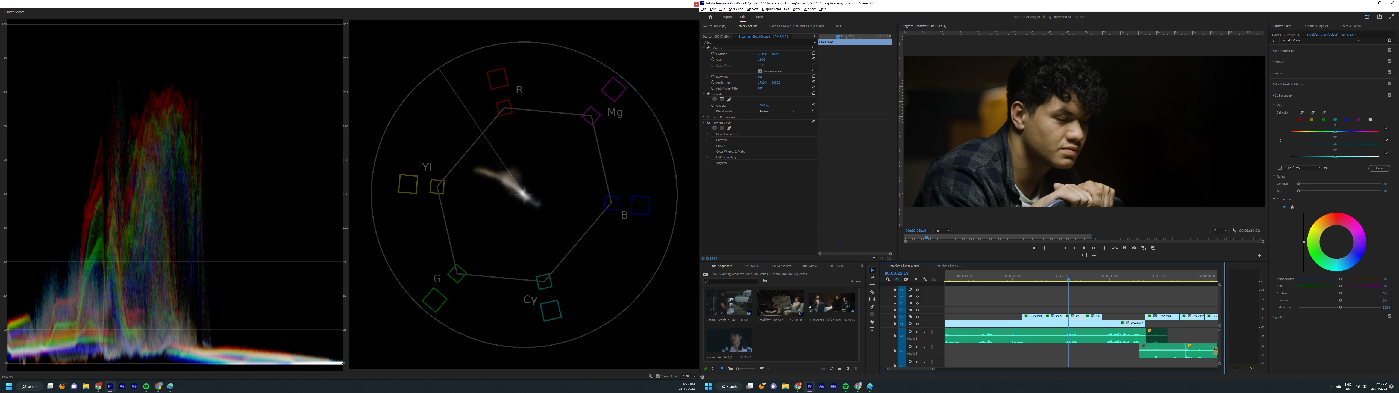This screenshot has height=393, width=1399.
Task: Select the Type tool
Action: tap(872, 329)
